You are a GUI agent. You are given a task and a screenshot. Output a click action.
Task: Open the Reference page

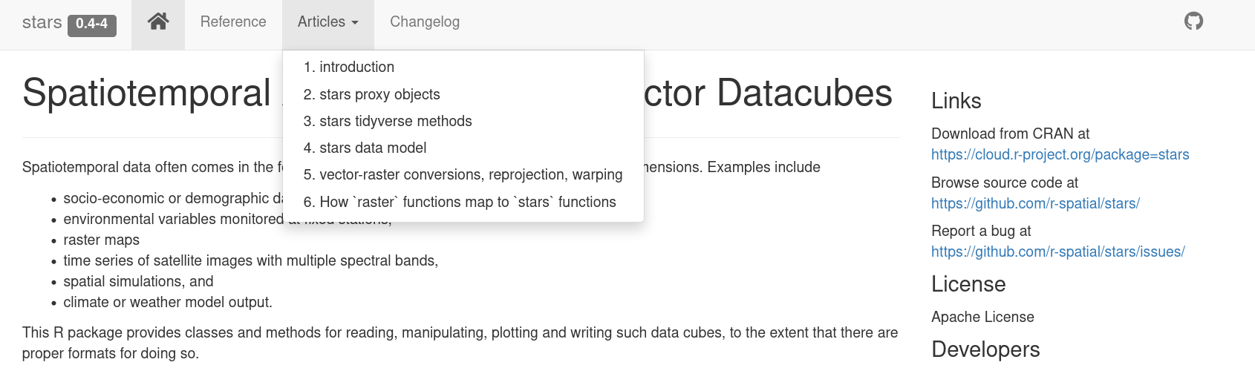(x=233, y=22)
